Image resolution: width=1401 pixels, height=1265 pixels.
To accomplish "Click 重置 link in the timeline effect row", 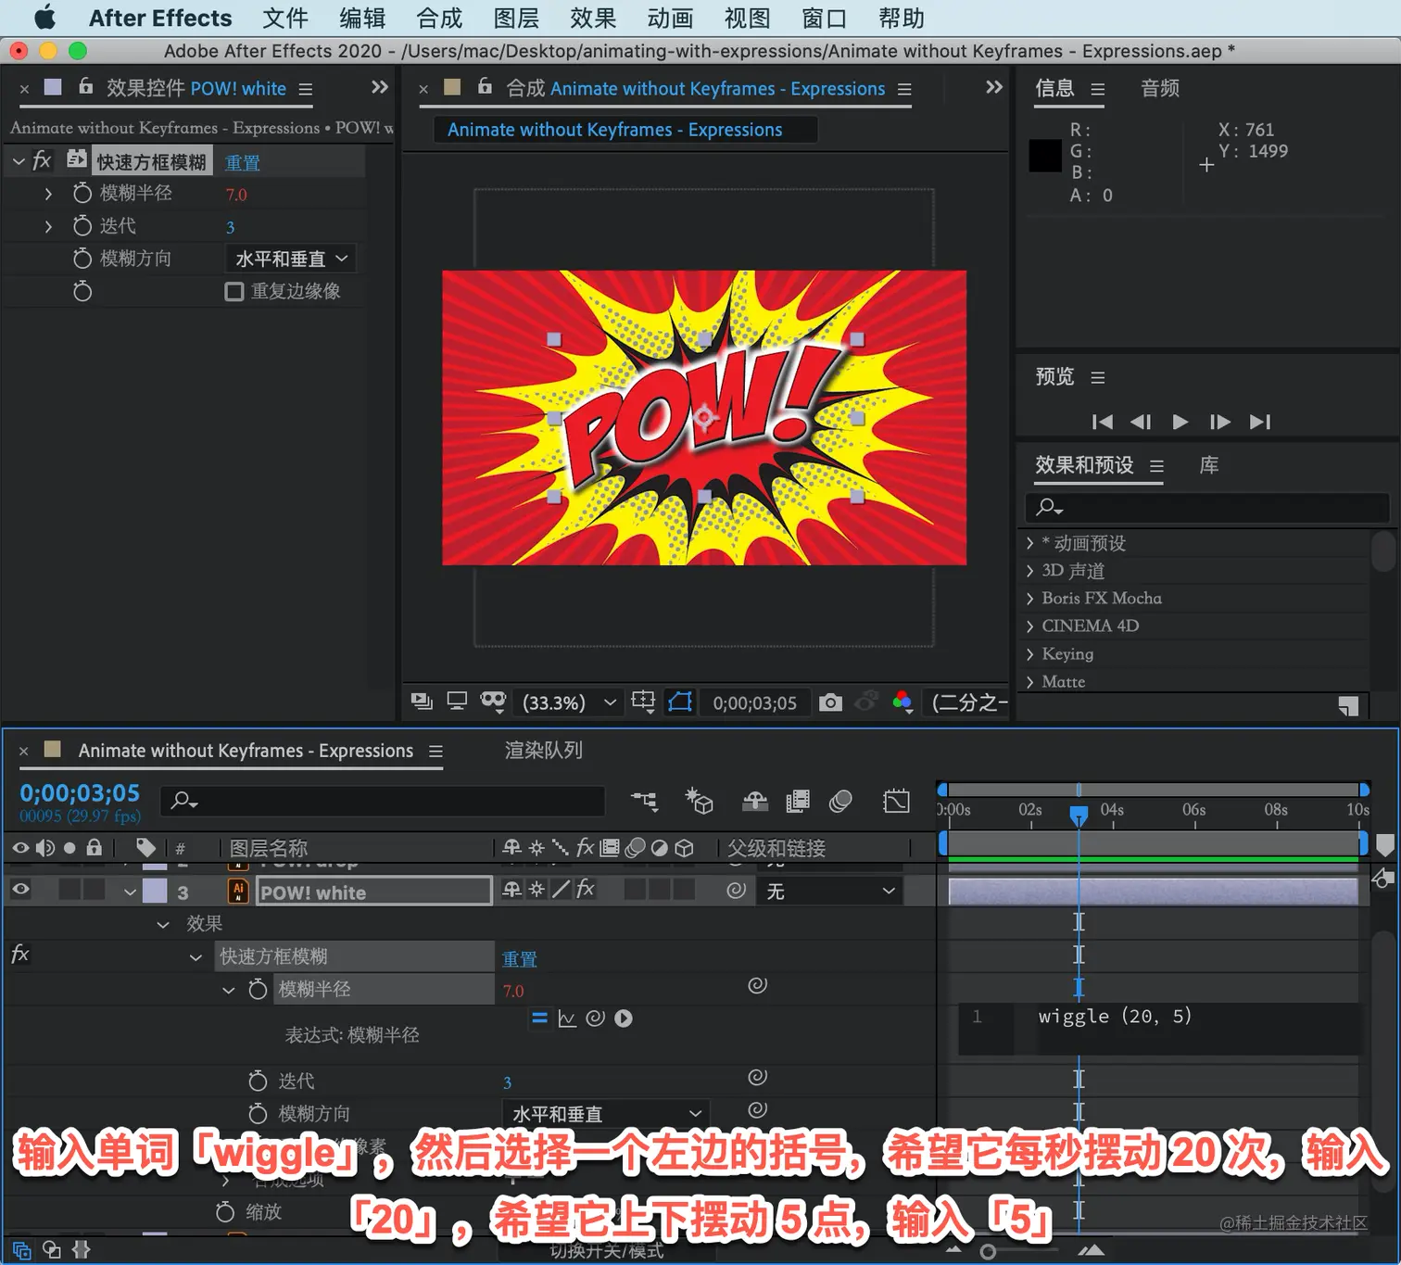I will click(520, 958).
